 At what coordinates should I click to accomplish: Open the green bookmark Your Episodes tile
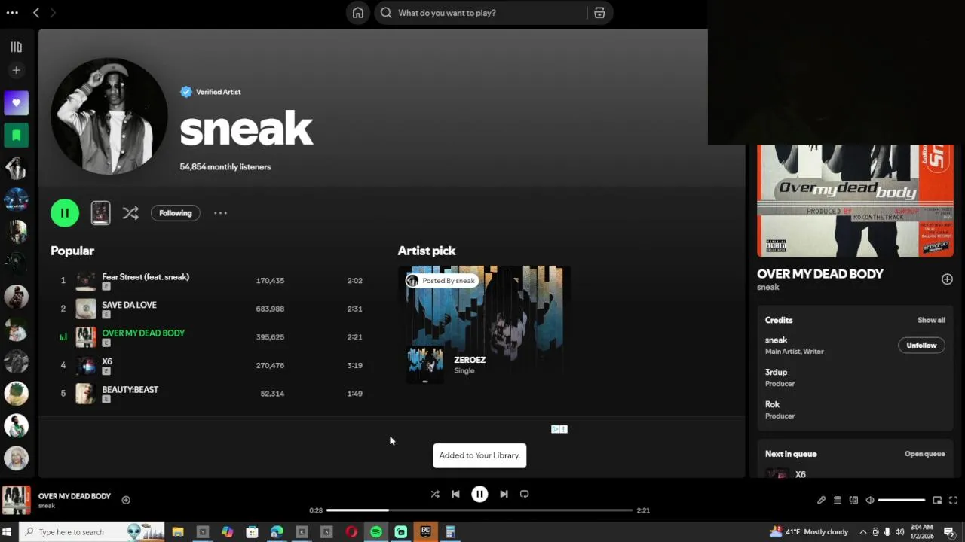[16, 135]
